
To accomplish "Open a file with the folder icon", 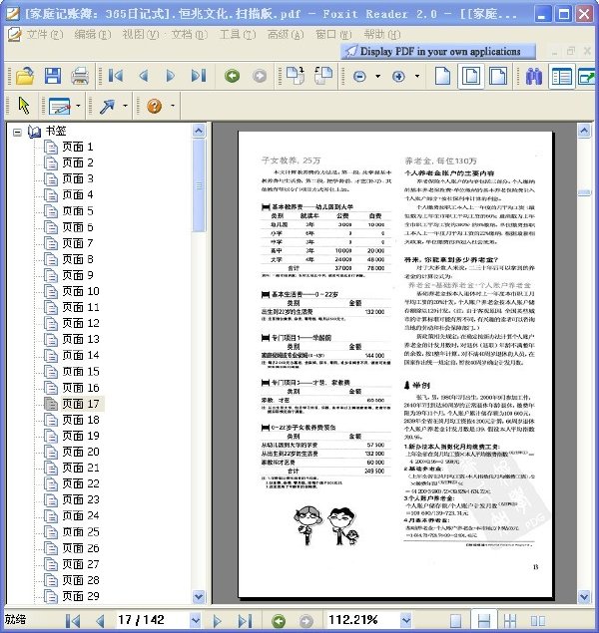I will click(x=25, y=76).
